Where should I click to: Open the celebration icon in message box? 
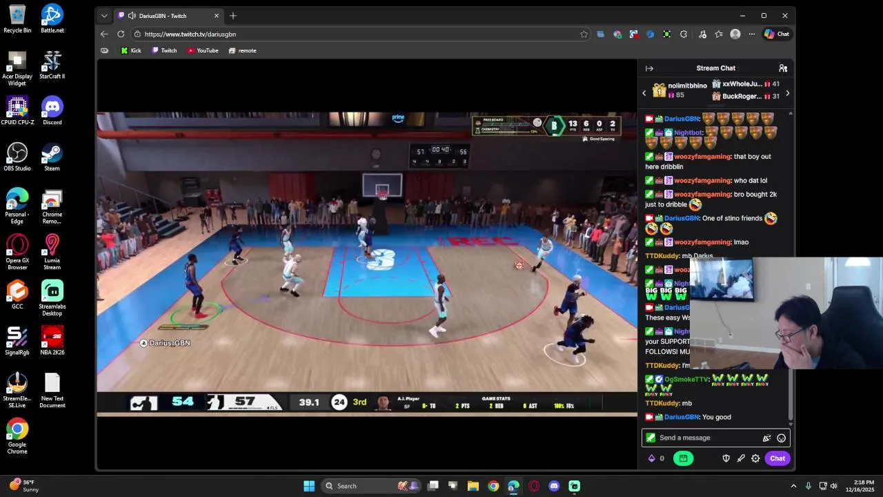(766, 438)
